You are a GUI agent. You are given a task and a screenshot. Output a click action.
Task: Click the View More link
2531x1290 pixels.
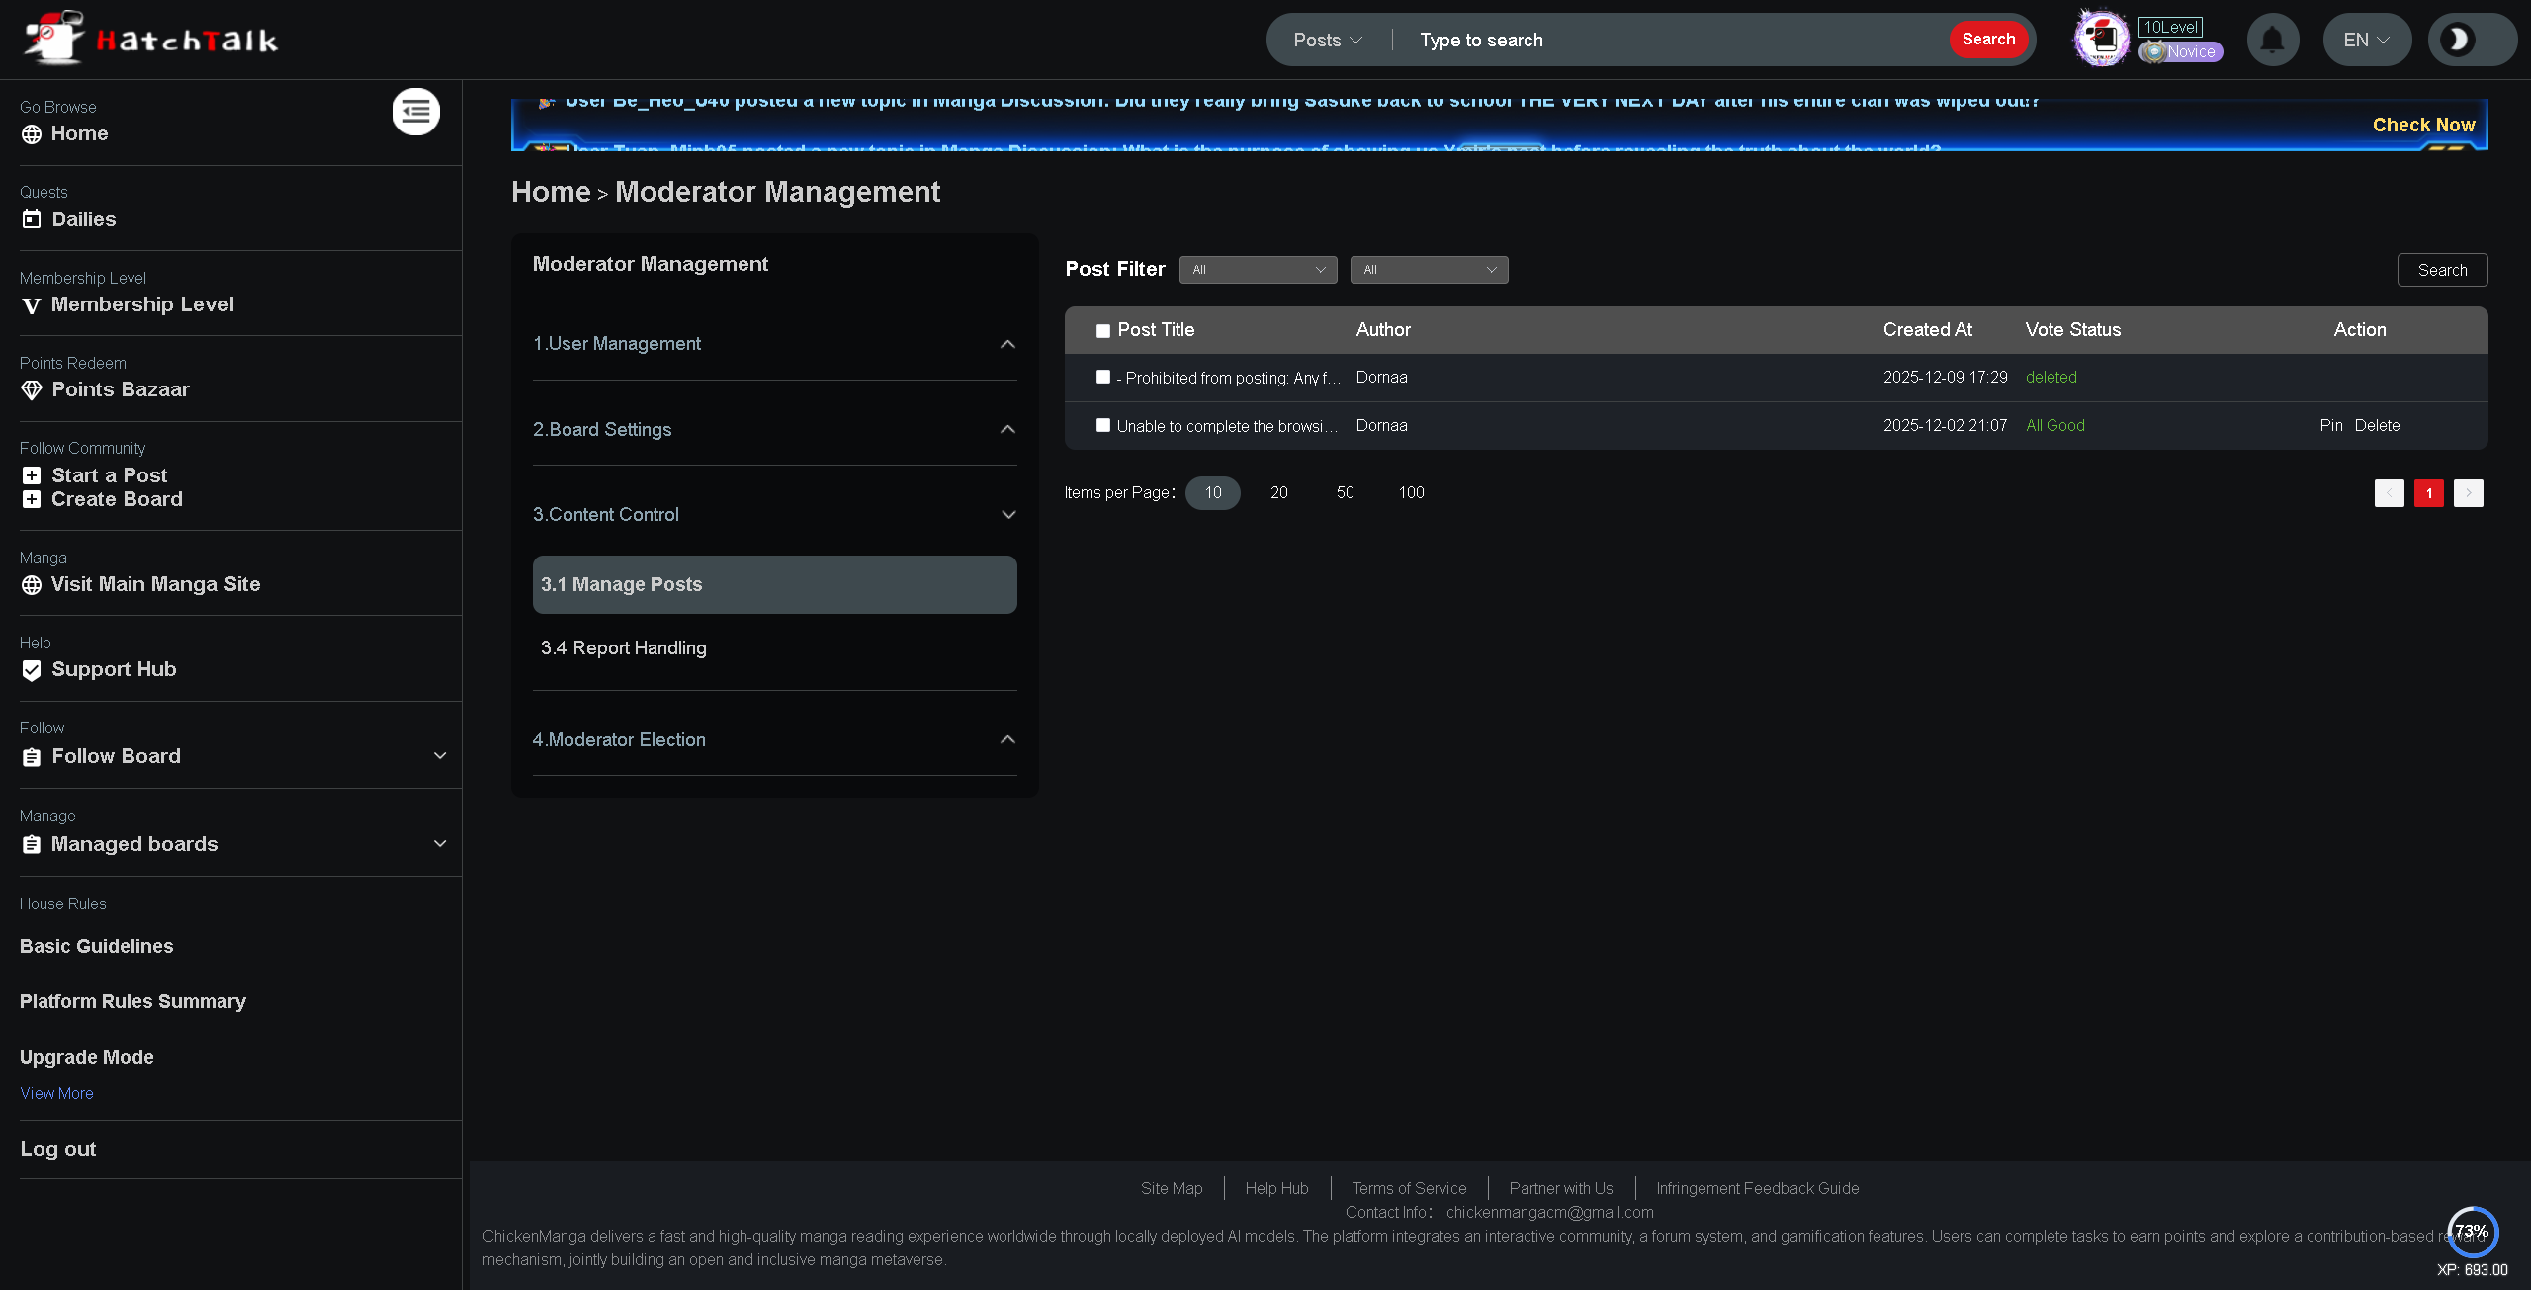pyautogui.click(x=56, y=1093)
